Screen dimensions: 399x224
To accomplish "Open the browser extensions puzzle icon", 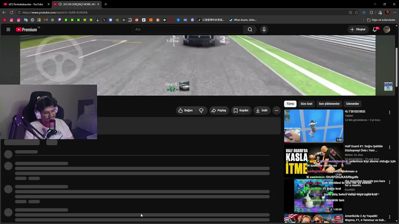I will [371, 12].
